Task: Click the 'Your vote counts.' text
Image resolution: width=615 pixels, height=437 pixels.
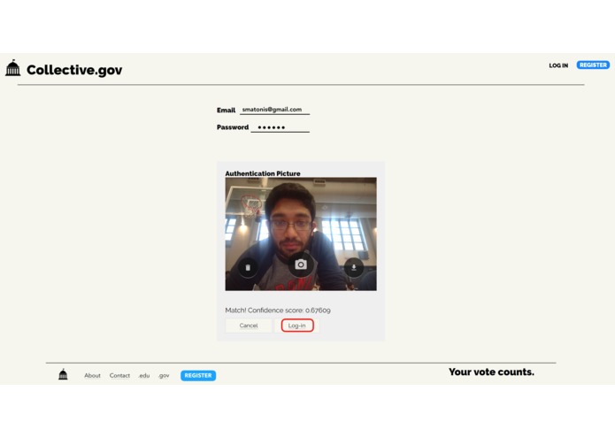Action: coord(491,372)
